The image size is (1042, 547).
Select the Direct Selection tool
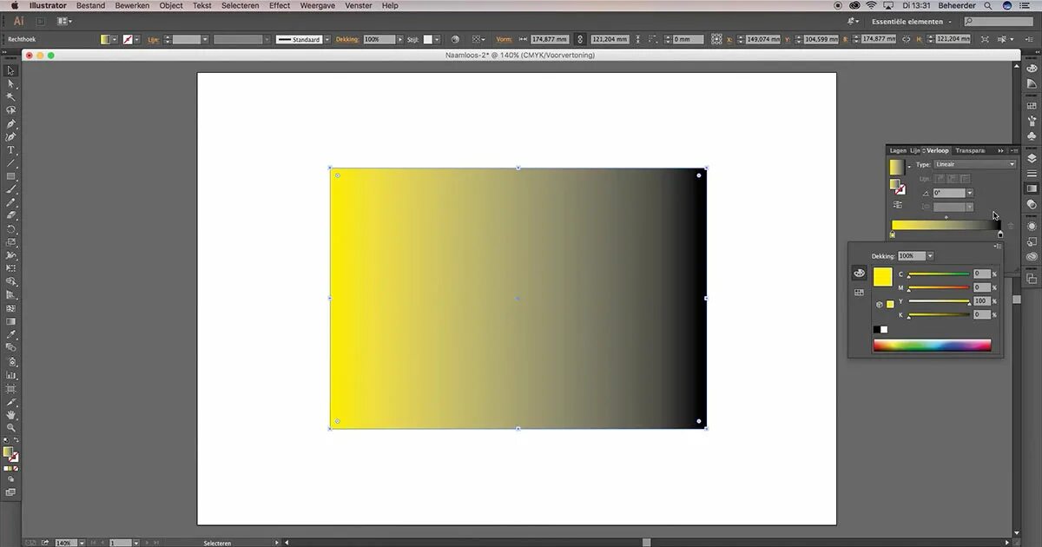coord(11,84)
